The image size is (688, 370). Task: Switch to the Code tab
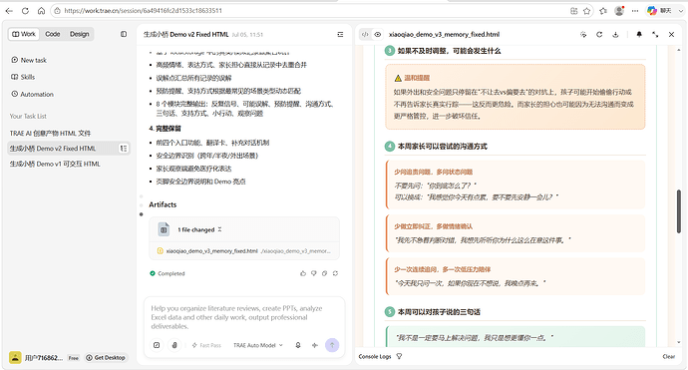coord(52,34)
